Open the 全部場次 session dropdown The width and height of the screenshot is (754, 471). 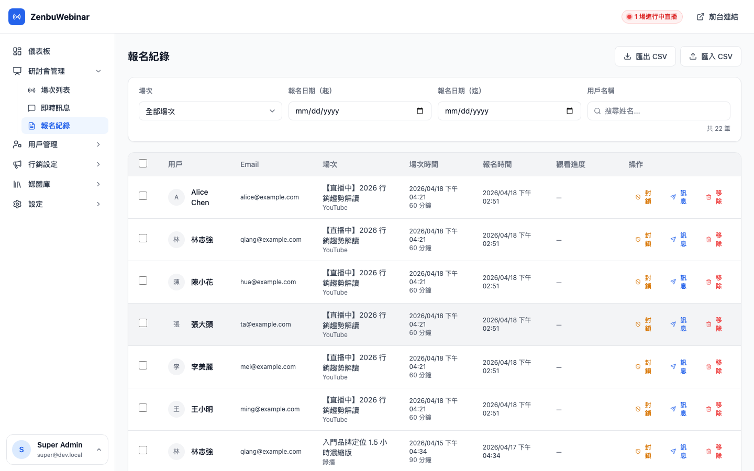pyautogui.click(x=210, y=111)
